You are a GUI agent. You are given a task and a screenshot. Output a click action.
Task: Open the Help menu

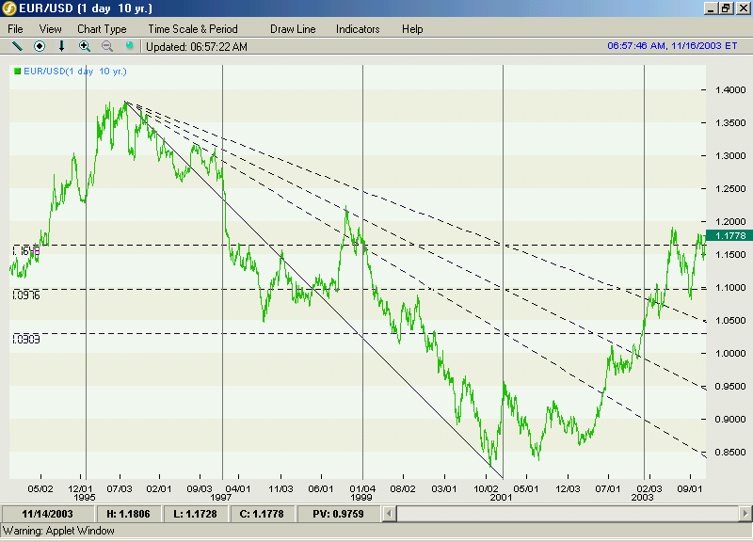412,29
